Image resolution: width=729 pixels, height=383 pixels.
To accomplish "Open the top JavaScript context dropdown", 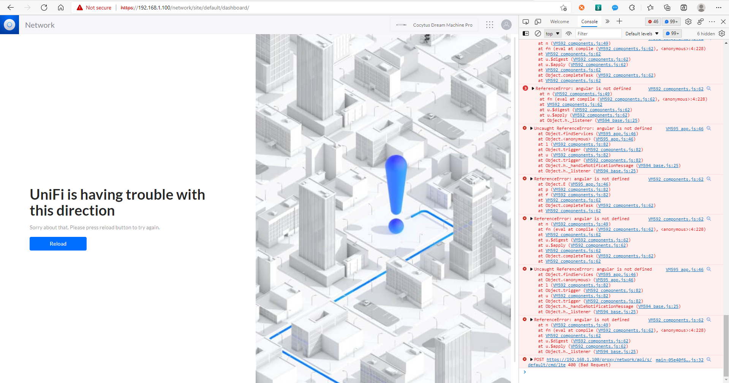I will point(553,34).
